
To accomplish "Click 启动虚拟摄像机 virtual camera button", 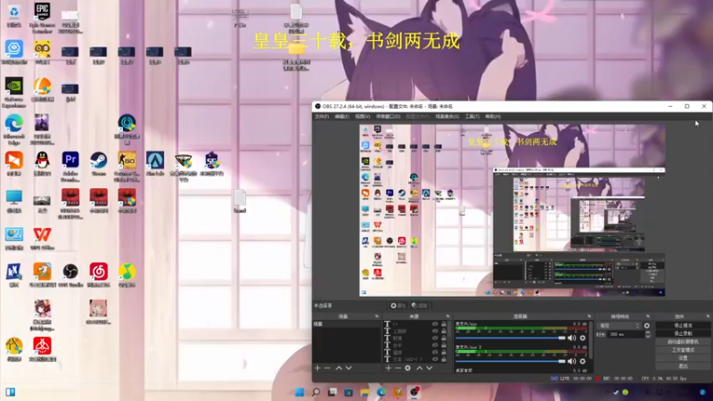I will pyautogui.click(x=683, y=342).
